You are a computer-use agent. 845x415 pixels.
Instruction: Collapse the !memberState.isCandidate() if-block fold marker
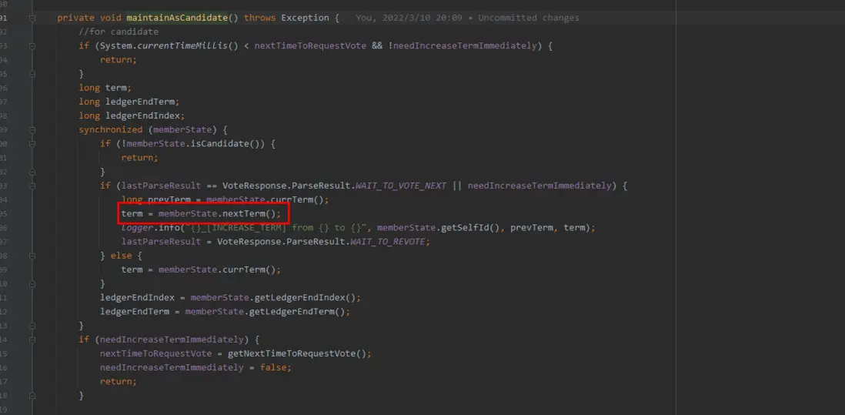point(32,144)
